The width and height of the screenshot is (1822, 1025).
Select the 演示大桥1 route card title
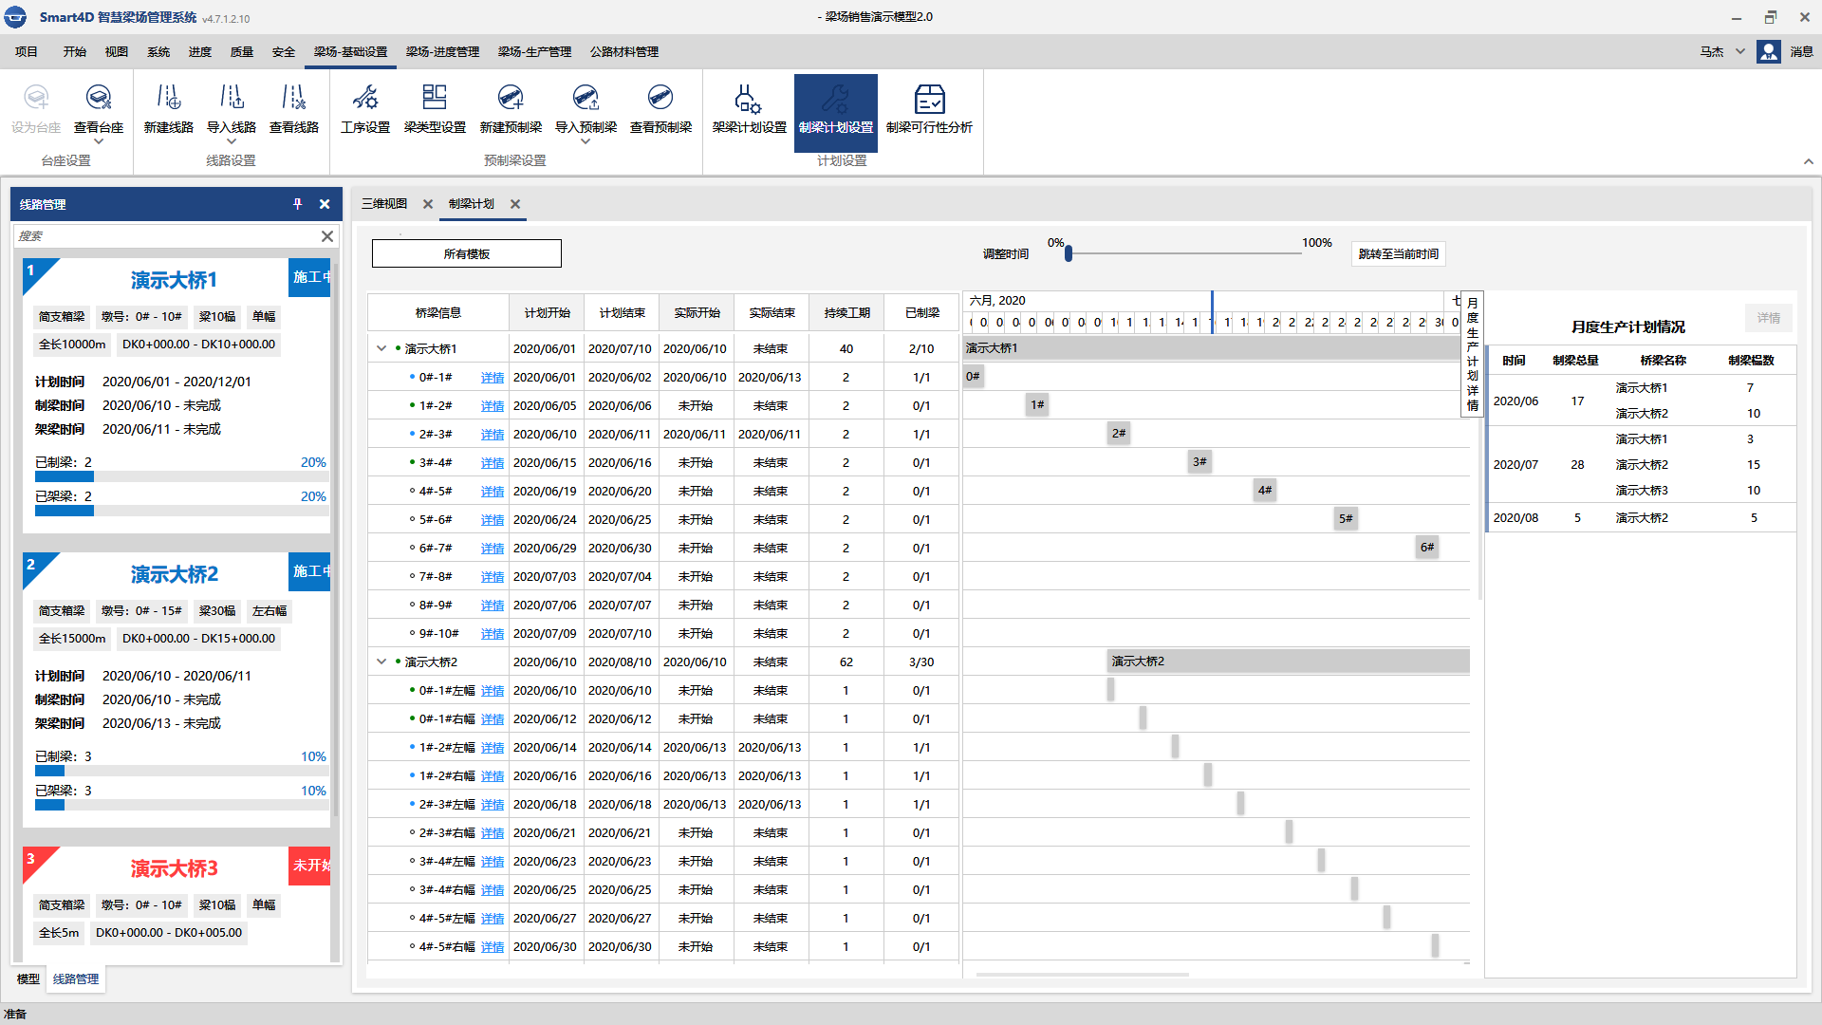[174, 280]
